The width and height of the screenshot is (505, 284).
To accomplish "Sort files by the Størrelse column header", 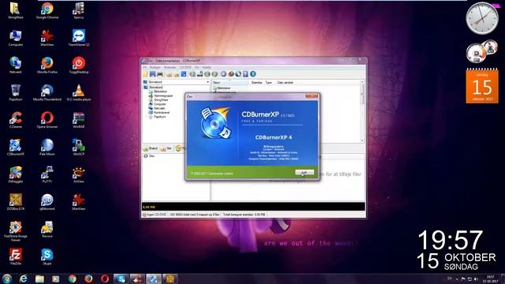I will point(256,82).
